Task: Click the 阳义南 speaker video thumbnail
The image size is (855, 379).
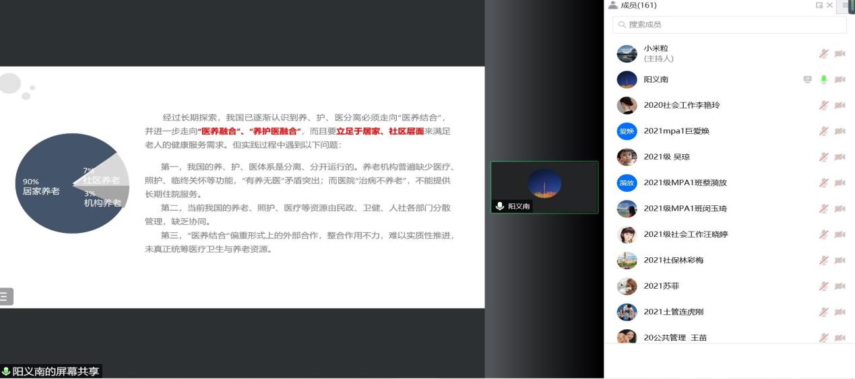Action: [544, 187]
